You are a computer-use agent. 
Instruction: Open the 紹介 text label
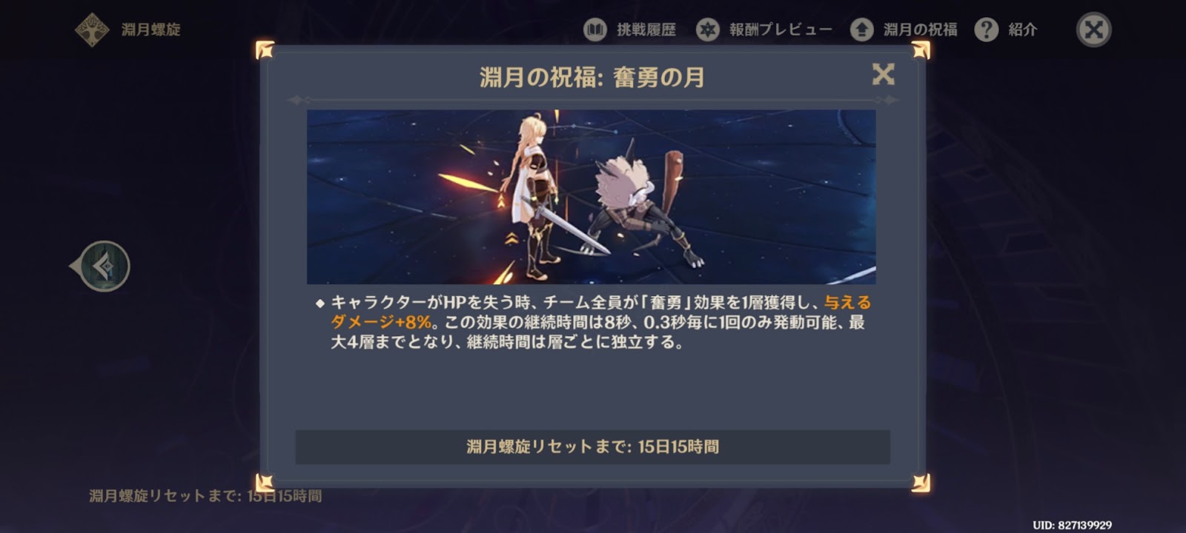click(1022, 30)
